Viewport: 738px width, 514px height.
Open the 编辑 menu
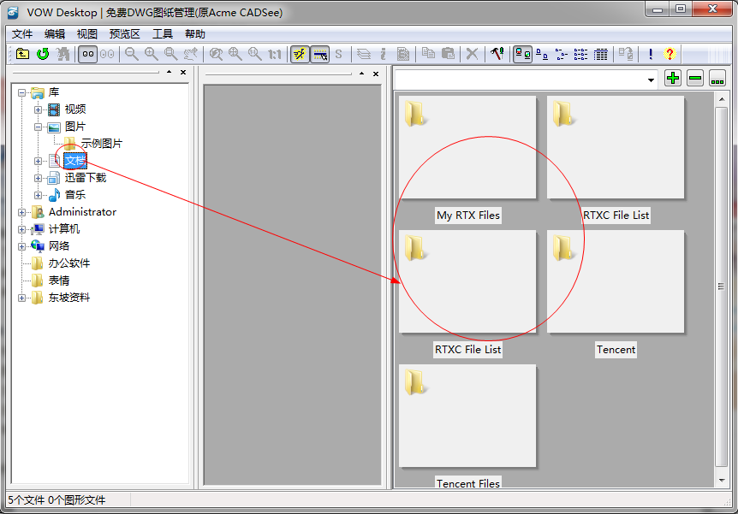pos(55,34)
